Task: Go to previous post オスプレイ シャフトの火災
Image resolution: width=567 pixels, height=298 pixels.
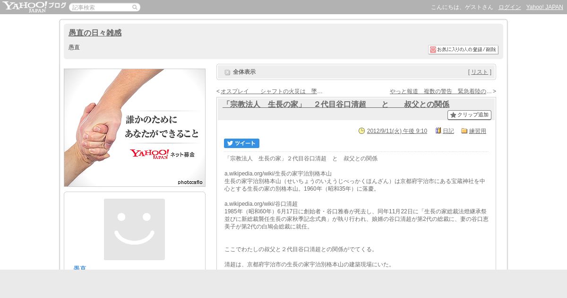Action: (x=272, y=91)
